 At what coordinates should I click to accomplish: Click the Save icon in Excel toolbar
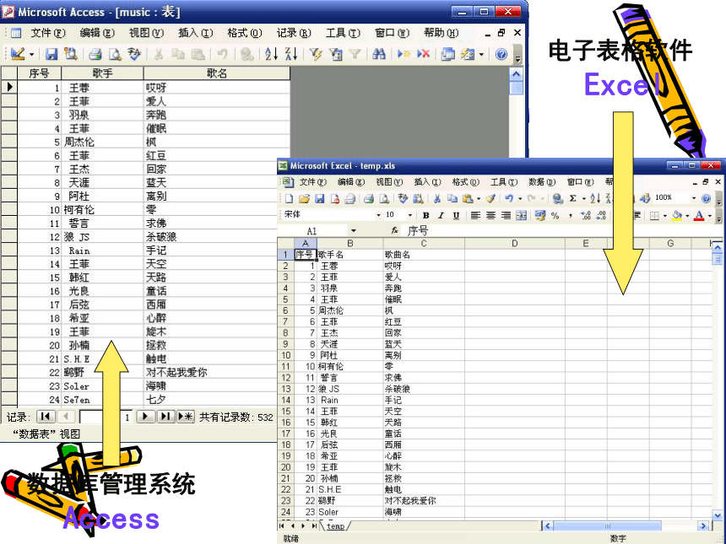click(x=319, y=199)
